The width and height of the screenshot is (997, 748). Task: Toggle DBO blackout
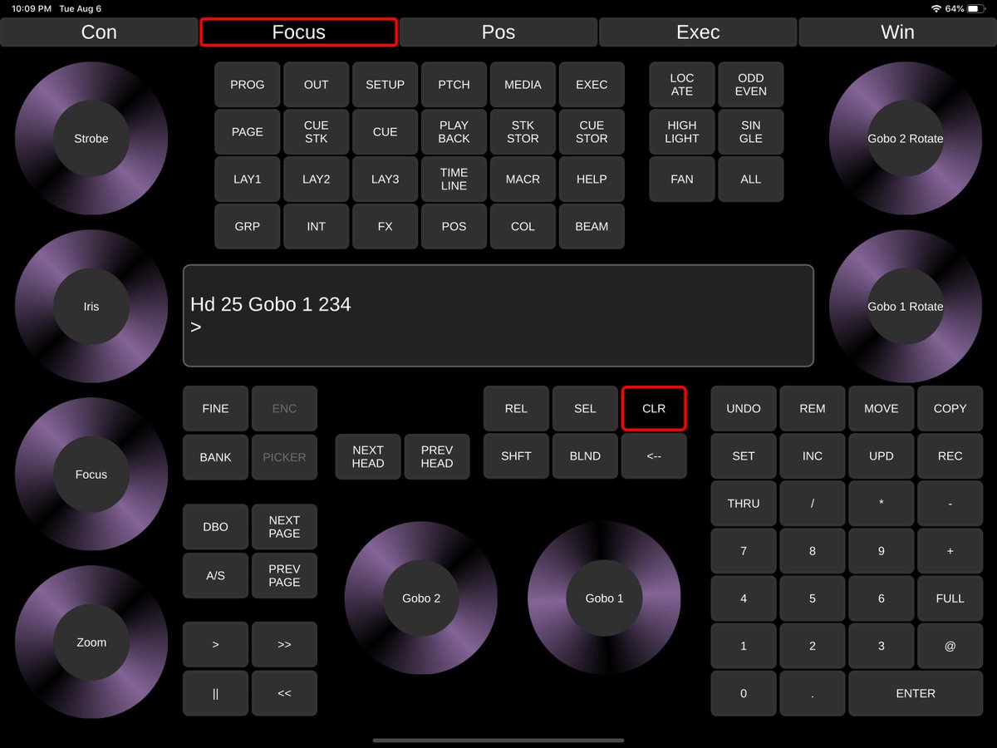(215, 527)
